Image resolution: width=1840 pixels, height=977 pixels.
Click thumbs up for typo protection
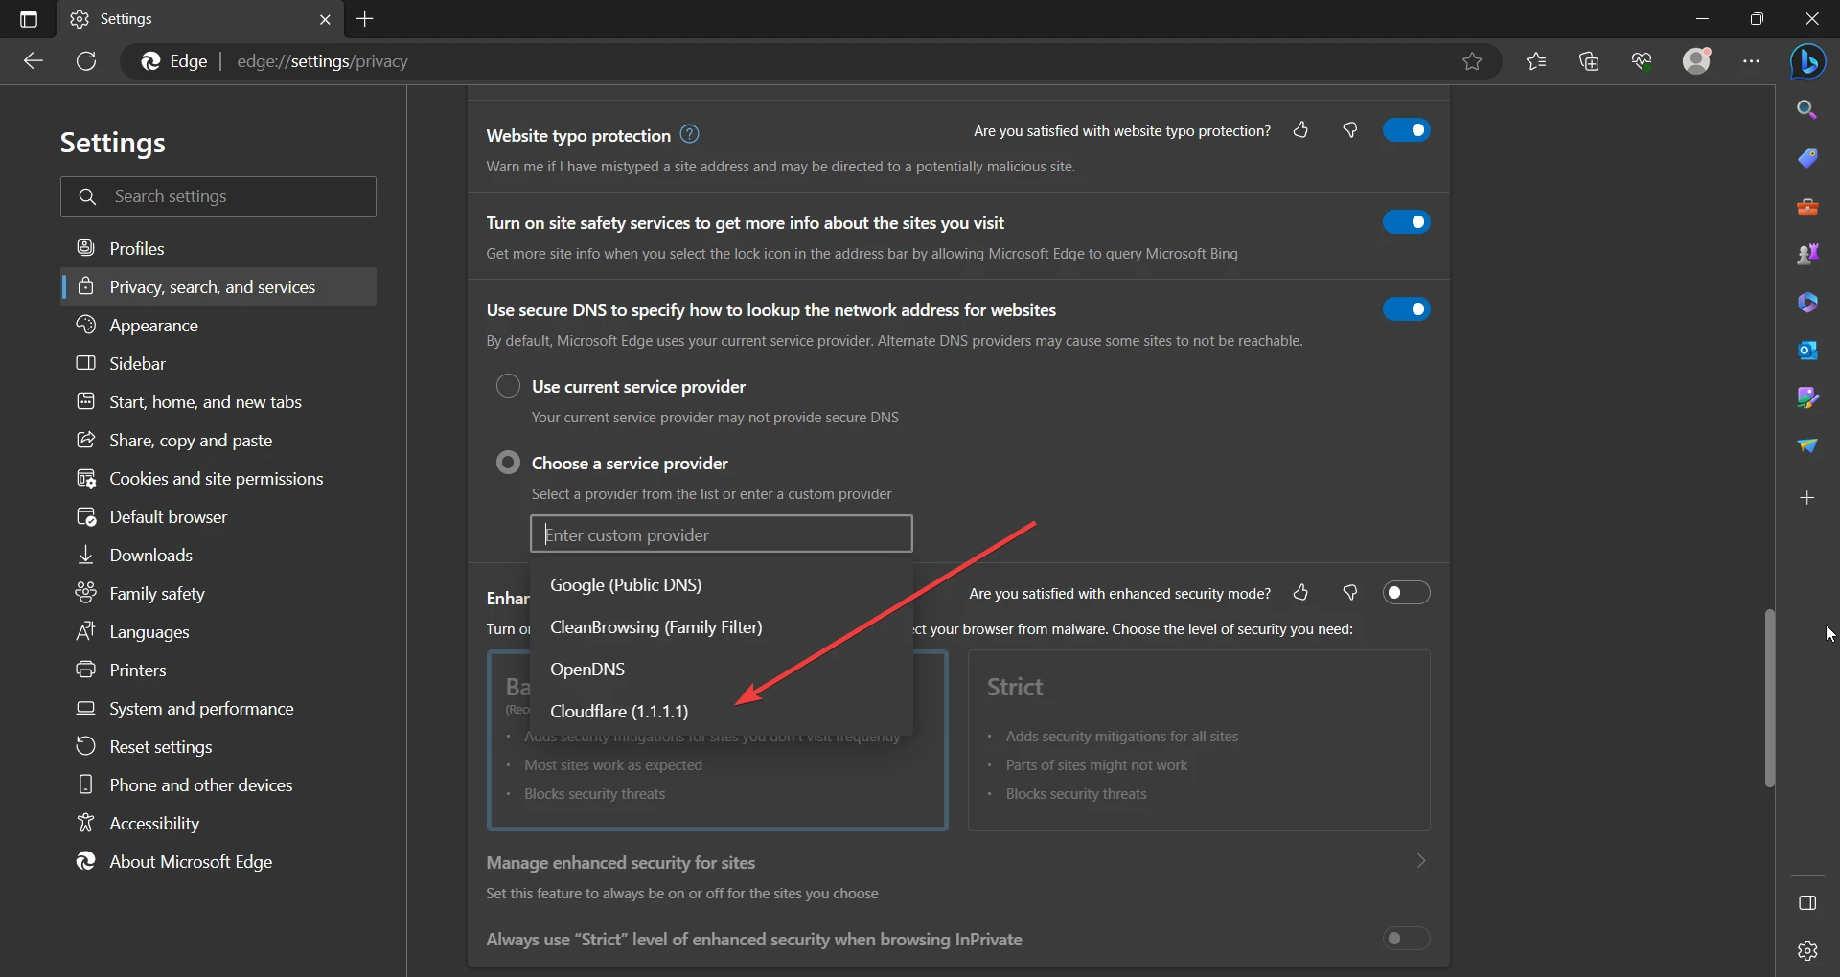pyautogui.click(x=1300, y=130)
